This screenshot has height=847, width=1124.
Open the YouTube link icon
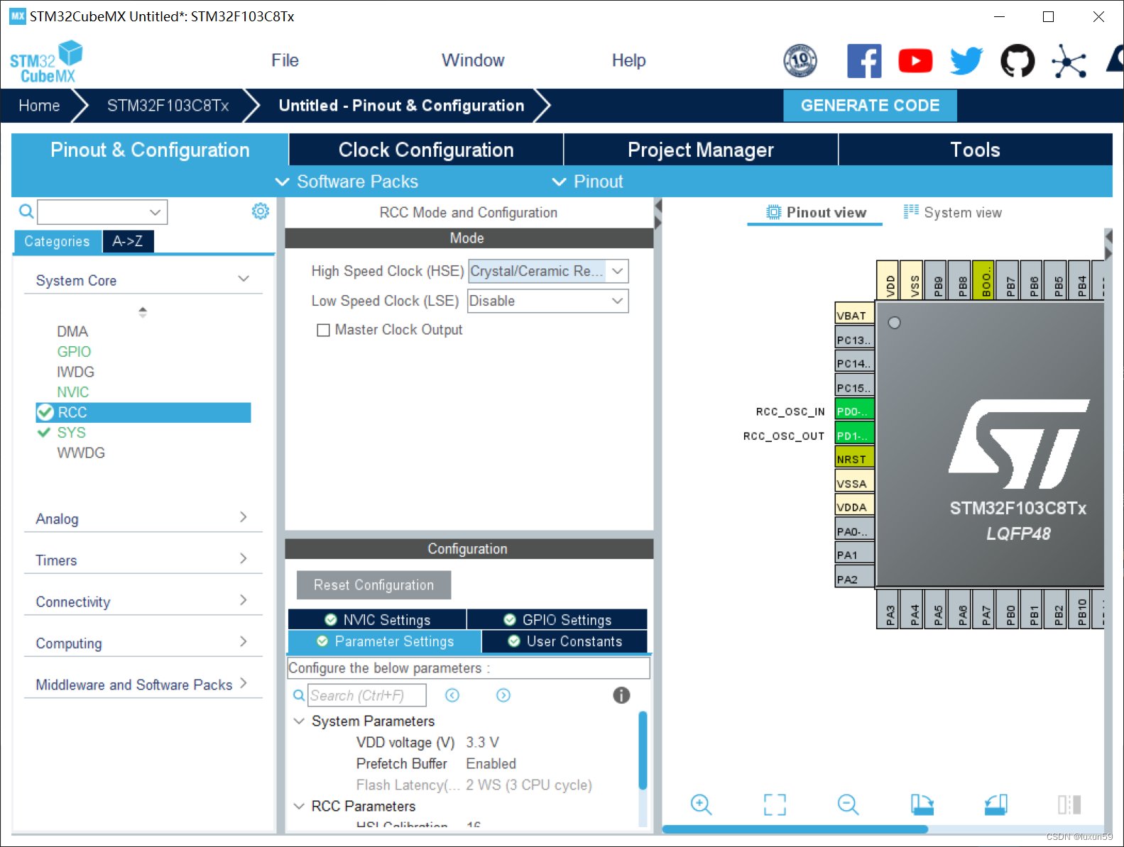tap(915, 61)
